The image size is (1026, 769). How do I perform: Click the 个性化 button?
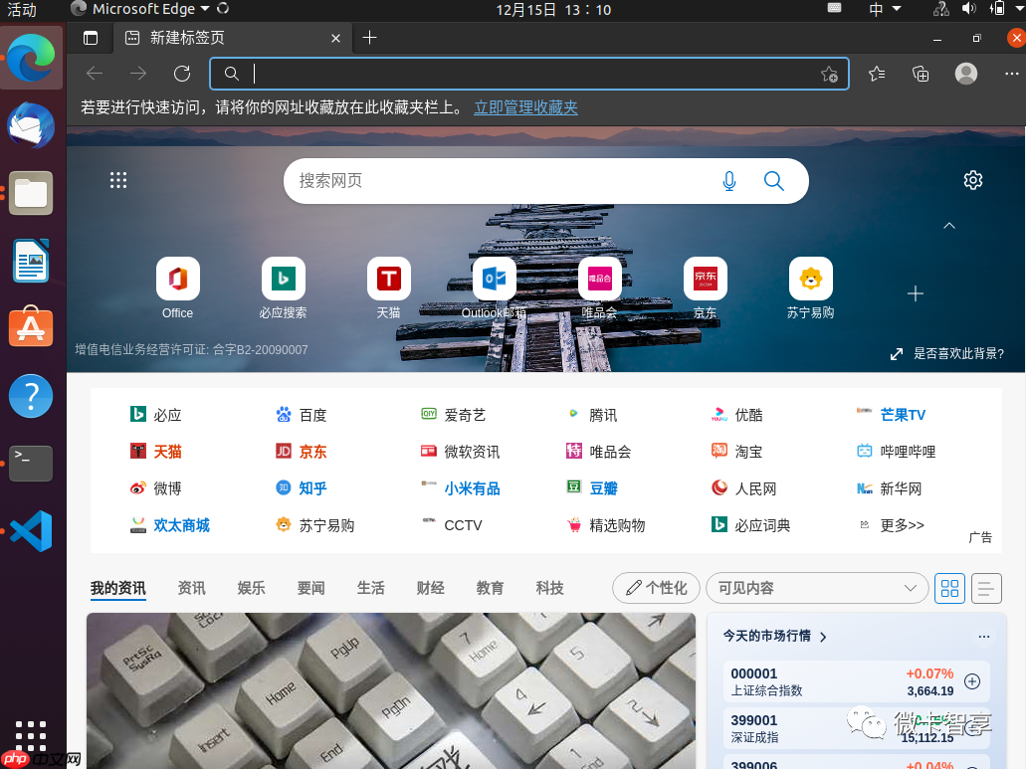coord(655,588)
